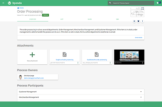Click the search magnifier icon
This screenshot has width=162, height=107.
tap(110, 3)
